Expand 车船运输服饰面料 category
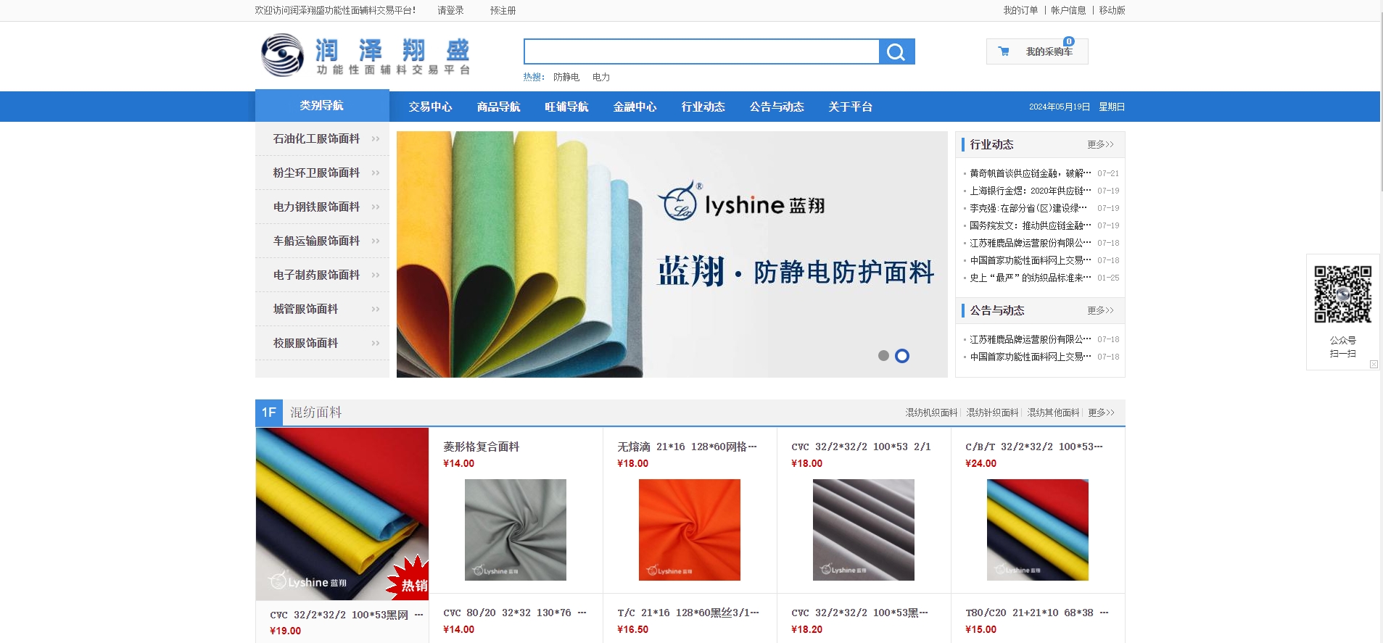Image resolution: width=1383 pixels, height=643 pixels. click(x=322, y=241)
